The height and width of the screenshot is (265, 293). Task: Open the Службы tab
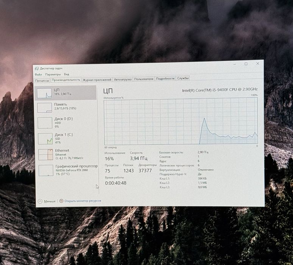pos(183,78)
